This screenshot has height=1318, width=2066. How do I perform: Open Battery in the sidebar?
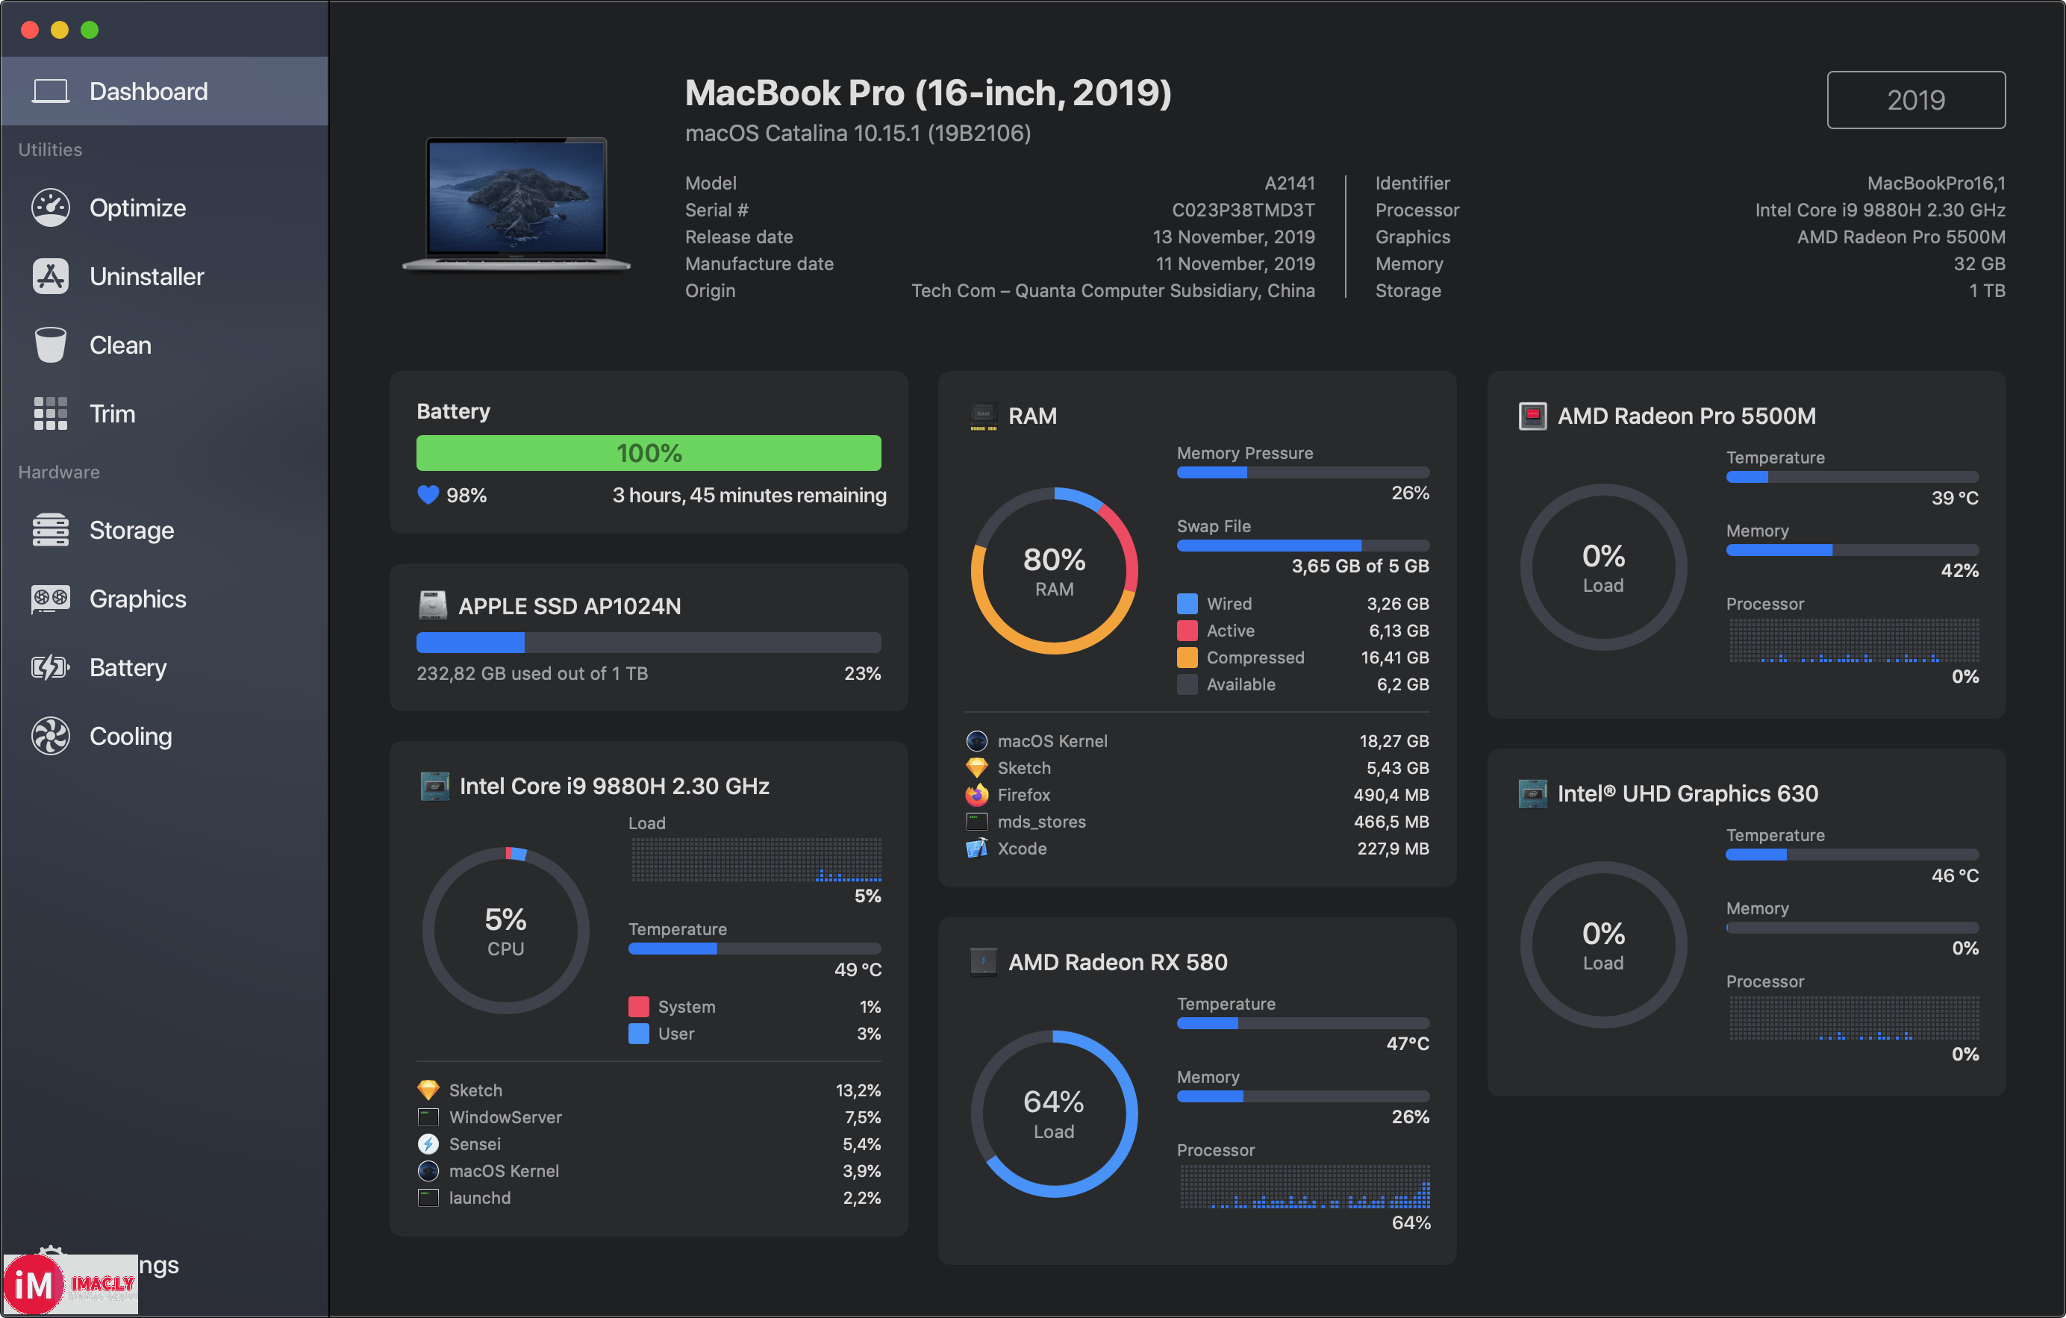point(164,667)
